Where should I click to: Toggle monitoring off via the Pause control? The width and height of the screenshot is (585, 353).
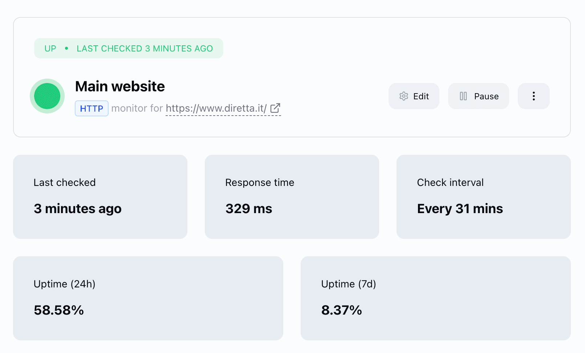pyautogui.click(x=478, y=96)
